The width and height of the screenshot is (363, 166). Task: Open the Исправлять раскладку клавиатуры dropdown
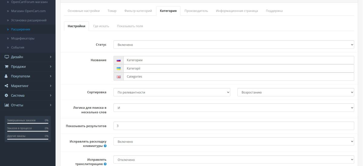(234, 142)
